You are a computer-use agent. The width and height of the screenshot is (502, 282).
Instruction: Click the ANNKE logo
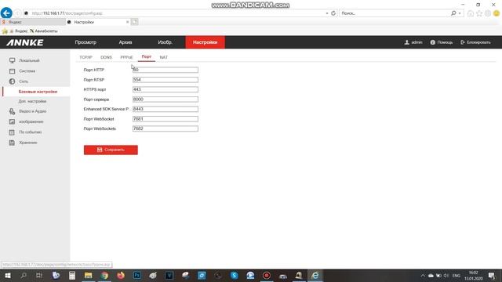click(x=25, y=42)
